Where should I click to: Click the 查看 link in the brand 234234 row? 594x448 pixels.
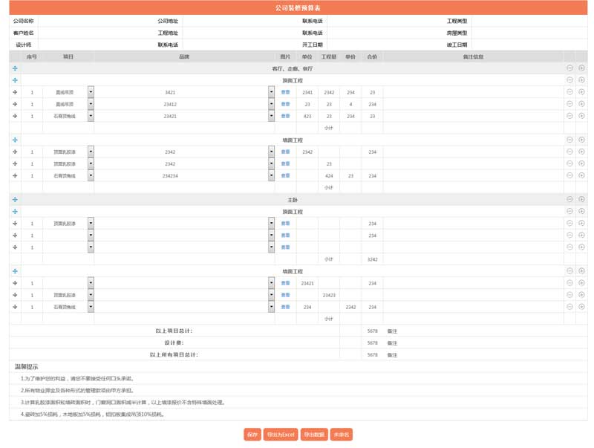click(285, 176)
